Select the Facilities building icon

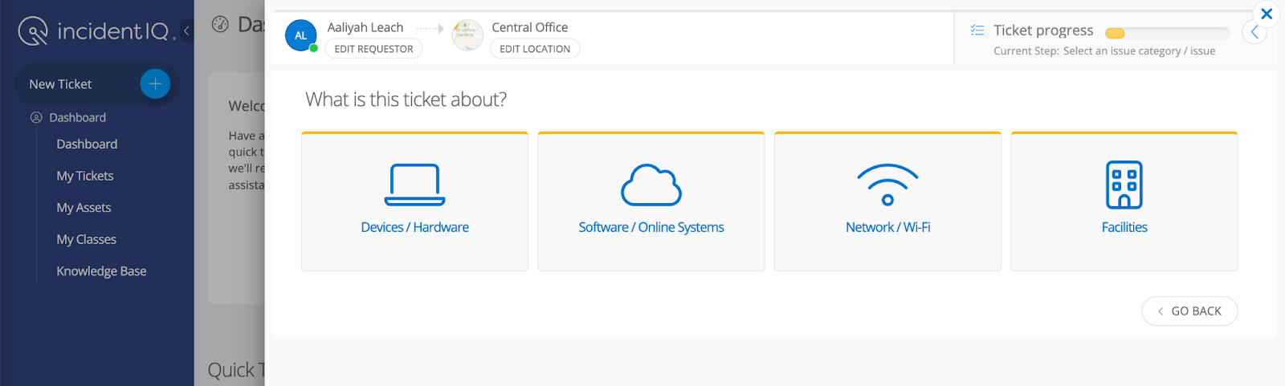(x=1124, y=185)
